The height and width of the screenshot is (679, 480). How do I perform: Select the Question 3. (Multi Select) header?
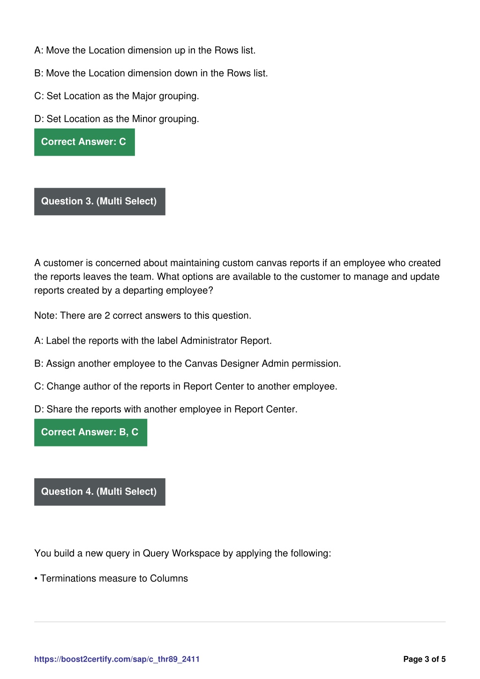click(x=100, y=202)
